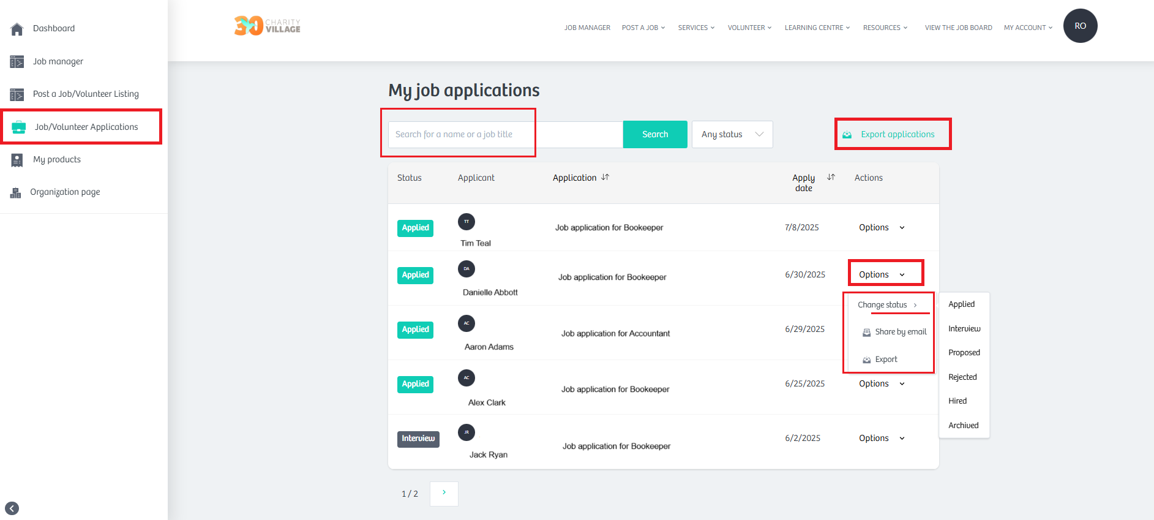1154x520 pixels.
Task: Open Organization page in sidebar
Action: click(65, 192)
